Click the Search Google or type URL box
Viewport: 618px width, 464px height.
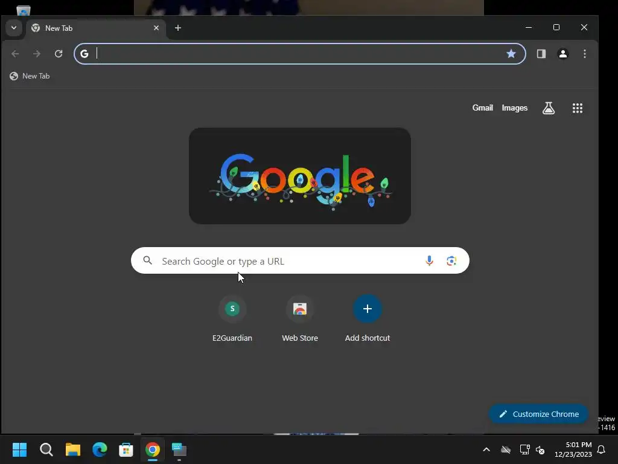pos(300,261)
